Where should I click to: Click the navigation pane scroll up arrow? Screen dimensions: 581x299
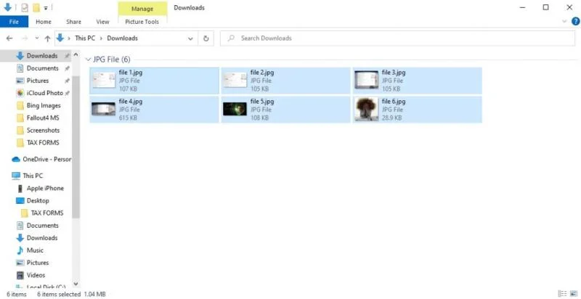click(76, 54)
